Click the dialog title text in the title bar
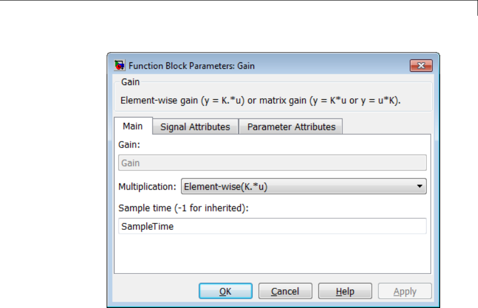478x308 pixels. pos(191,65)
